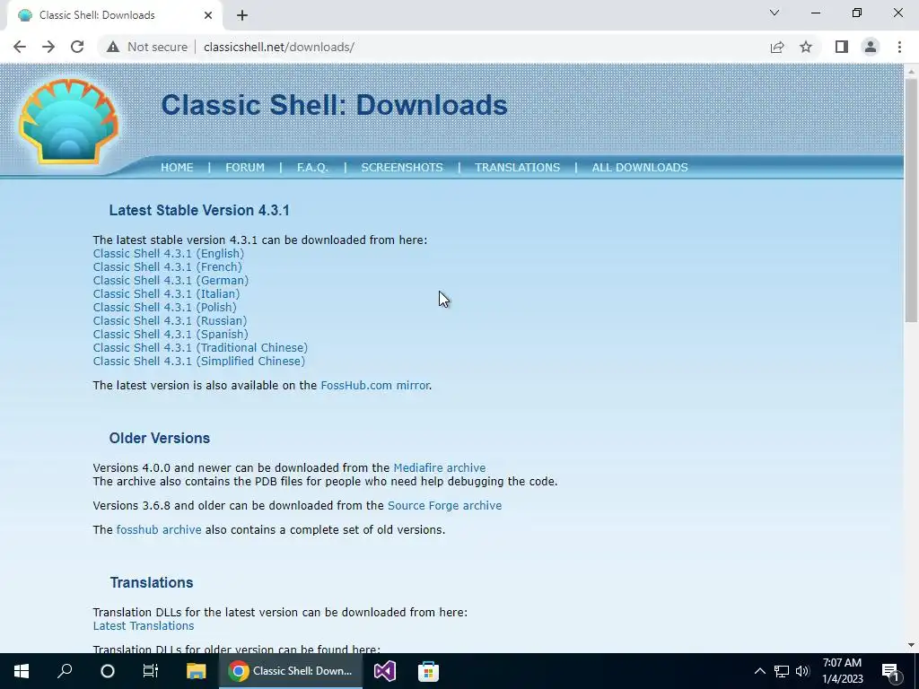Open the TRANSLATIONS menu item
Image resolution: width=919 pixels, height=689 pixels.
(518, 168)
